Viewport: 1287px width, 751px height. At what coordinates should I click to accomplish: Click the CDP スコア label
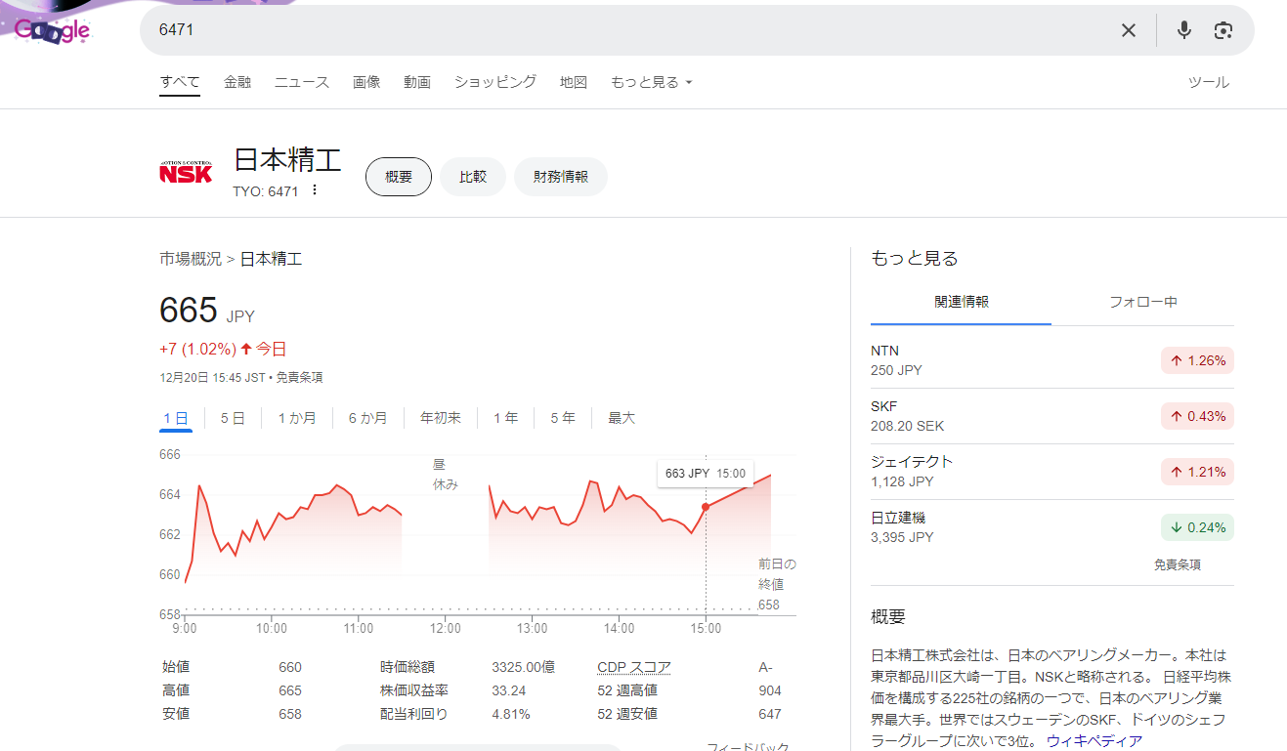tap(634, 667)
